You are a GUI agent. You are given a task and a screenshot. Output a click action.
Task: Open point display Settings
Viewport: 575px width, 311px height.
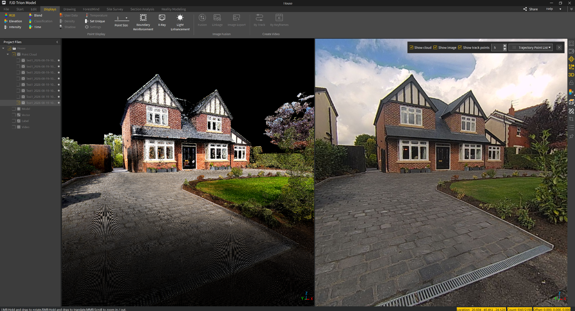point(93,27)
